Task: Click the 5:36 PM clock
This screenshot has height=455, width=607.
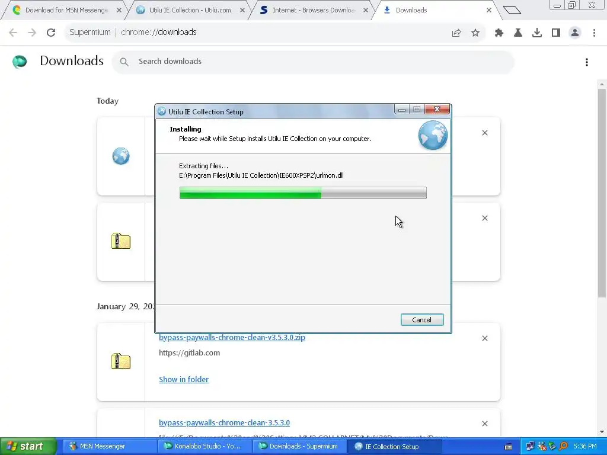Action: coord(585,447)
